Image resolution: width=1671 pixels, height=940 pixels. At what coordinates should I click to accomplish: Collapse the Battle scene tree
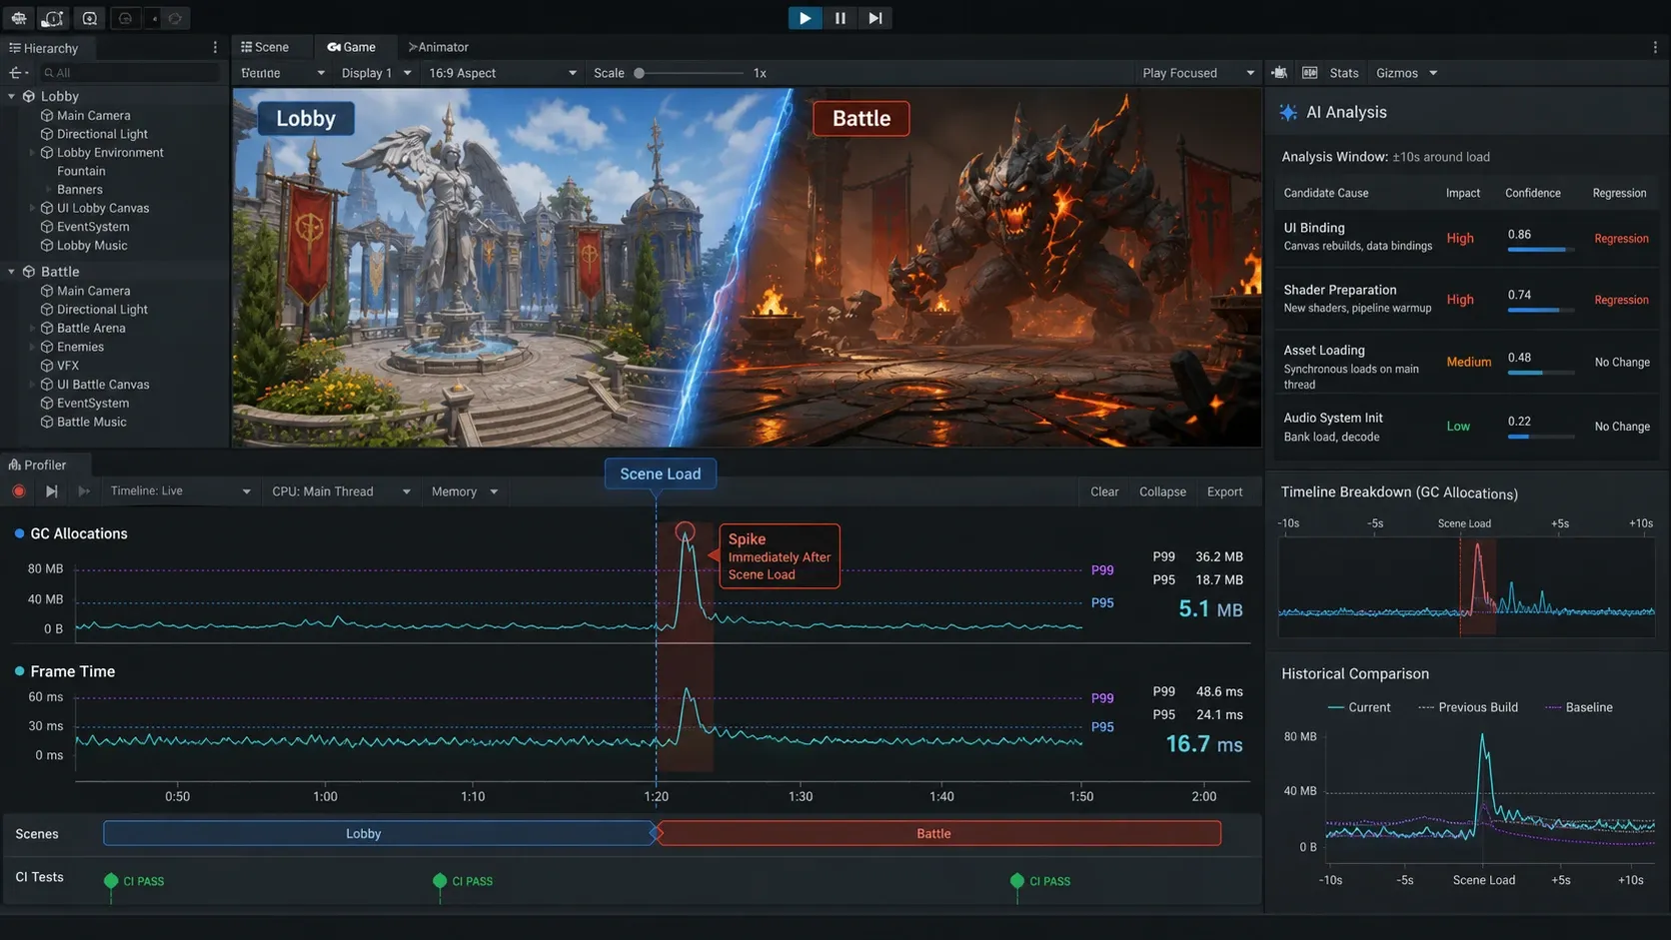click(11, 272)
